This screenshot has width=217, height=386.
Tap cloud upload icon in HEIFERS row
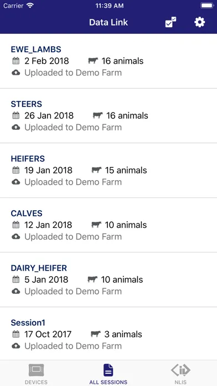click(15, 182)
